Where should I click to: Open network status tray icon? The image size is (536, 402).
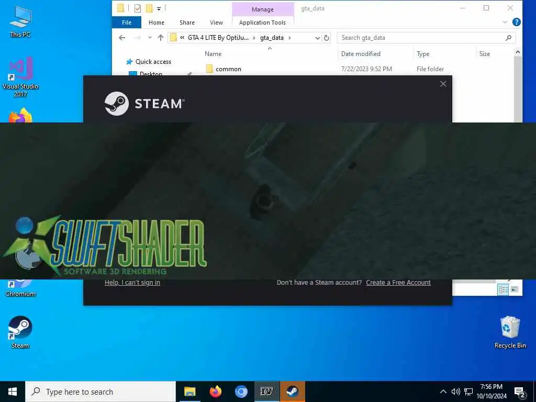(468, 392)
